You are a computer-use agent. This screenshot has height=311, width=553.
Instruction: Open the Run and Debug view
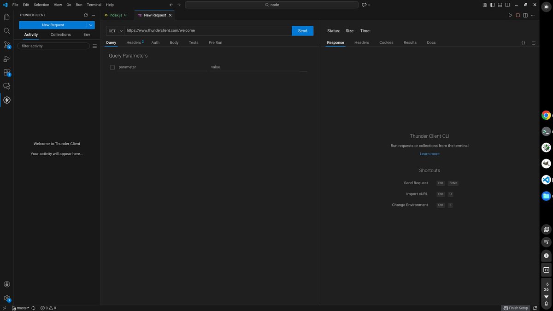6,59
